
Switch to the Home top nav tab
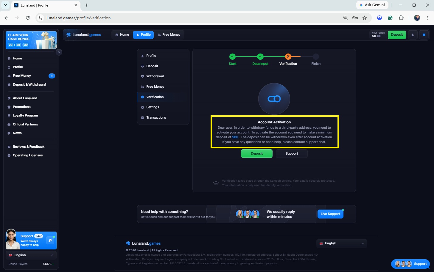coord(122,35)
